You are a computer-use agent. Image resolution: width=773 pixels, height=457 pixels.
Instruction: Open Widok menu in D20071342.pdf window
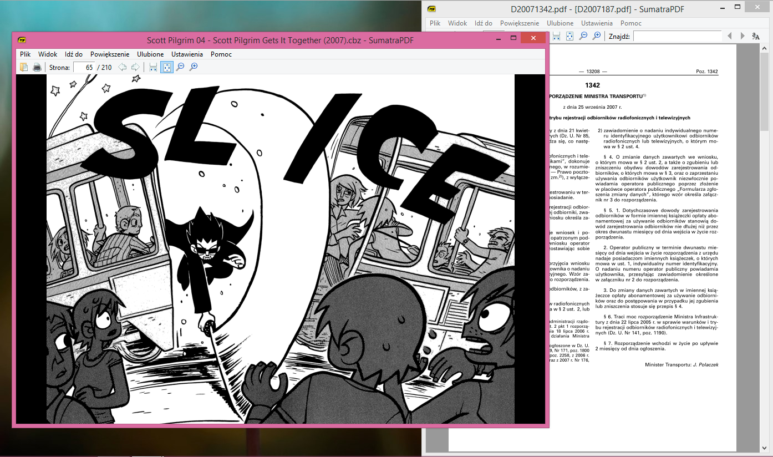457,23
